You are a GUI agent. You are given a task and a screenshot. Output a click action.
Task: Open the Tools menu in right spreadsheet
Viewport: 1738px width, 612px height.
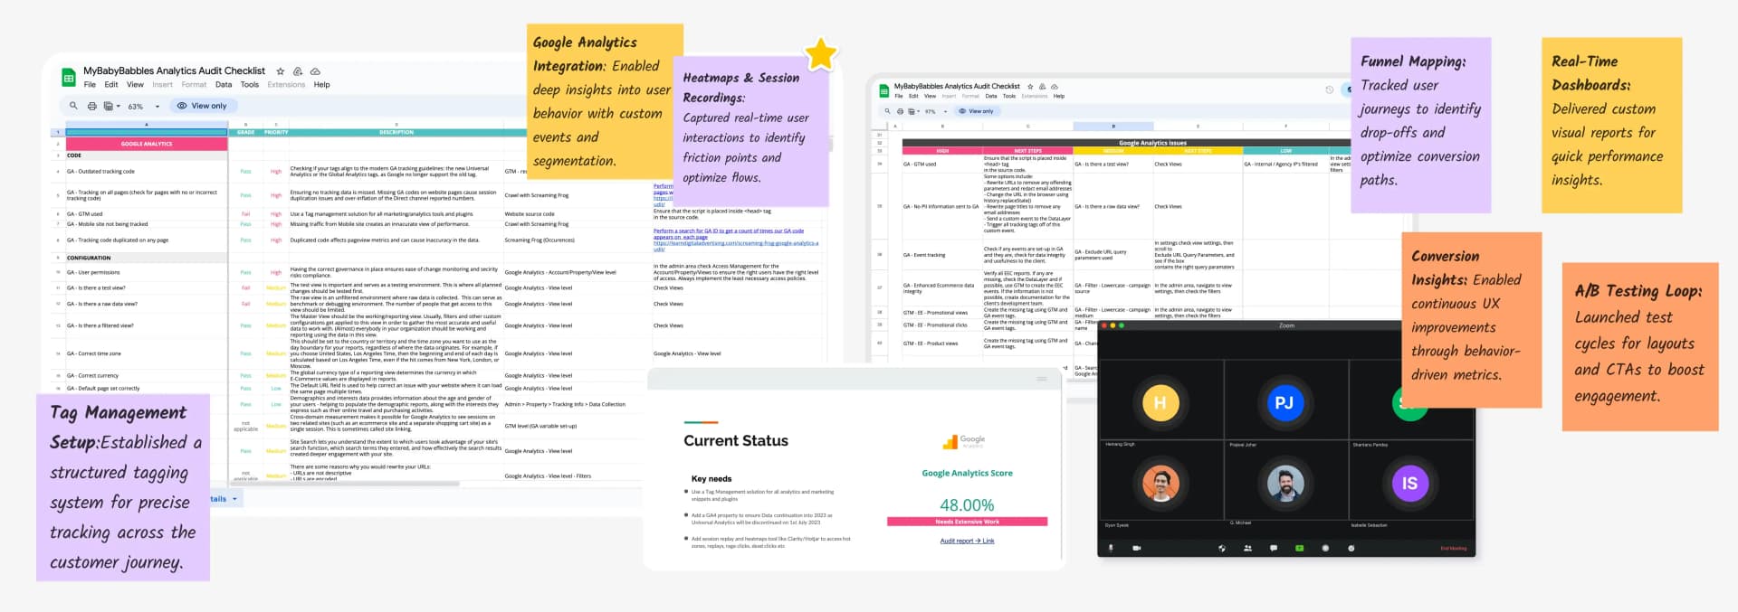[x=1008, y=96]
